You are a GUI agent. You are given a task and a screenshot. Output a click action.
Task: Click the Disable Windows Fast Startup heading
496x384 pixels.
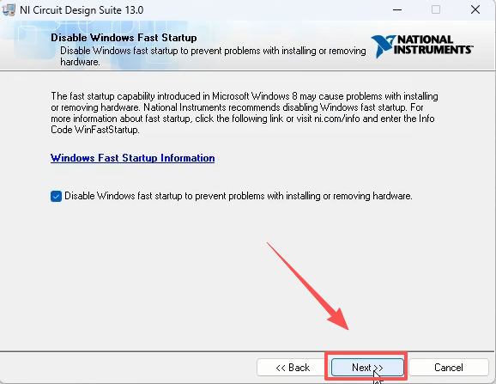[124, 38]
